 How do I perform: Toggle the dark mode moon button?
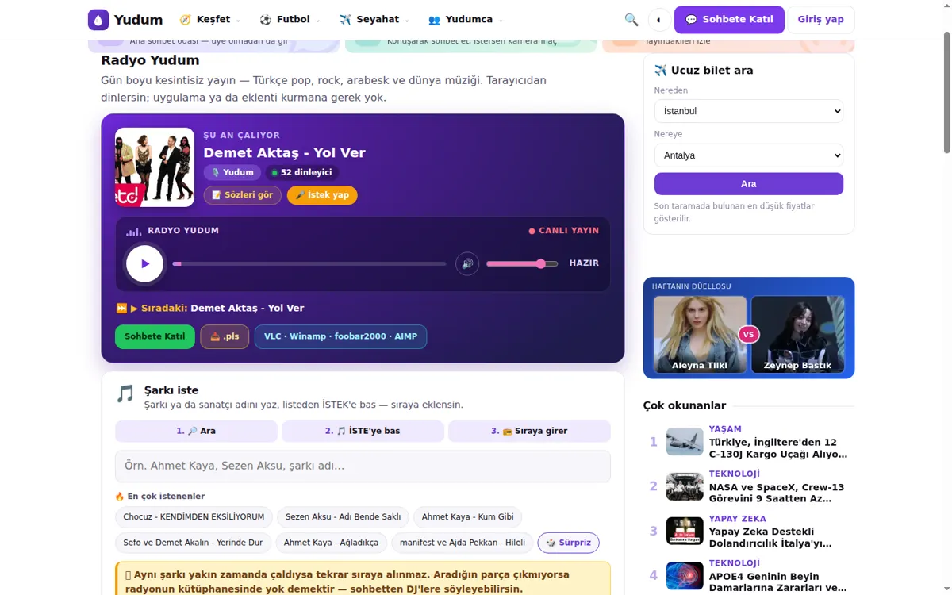coord(658,20)
